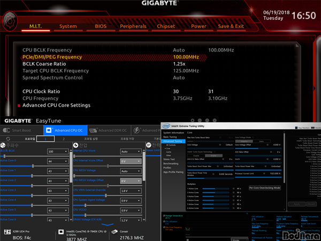This screenshot has height=241, width=321.
Task: Toggle the CPU Utilization monitor checkbox
Action: tap(164, 222)
